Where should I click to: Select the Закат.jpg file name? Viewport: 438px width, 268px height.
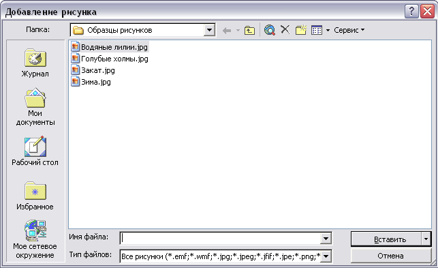[x=98, y=70]
